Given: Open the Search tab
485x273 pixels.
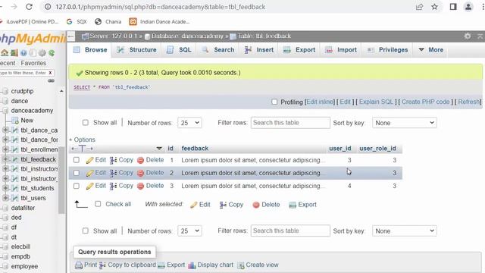Looking at the screenshot, I should pyautogui.click(x=218, y=50).
